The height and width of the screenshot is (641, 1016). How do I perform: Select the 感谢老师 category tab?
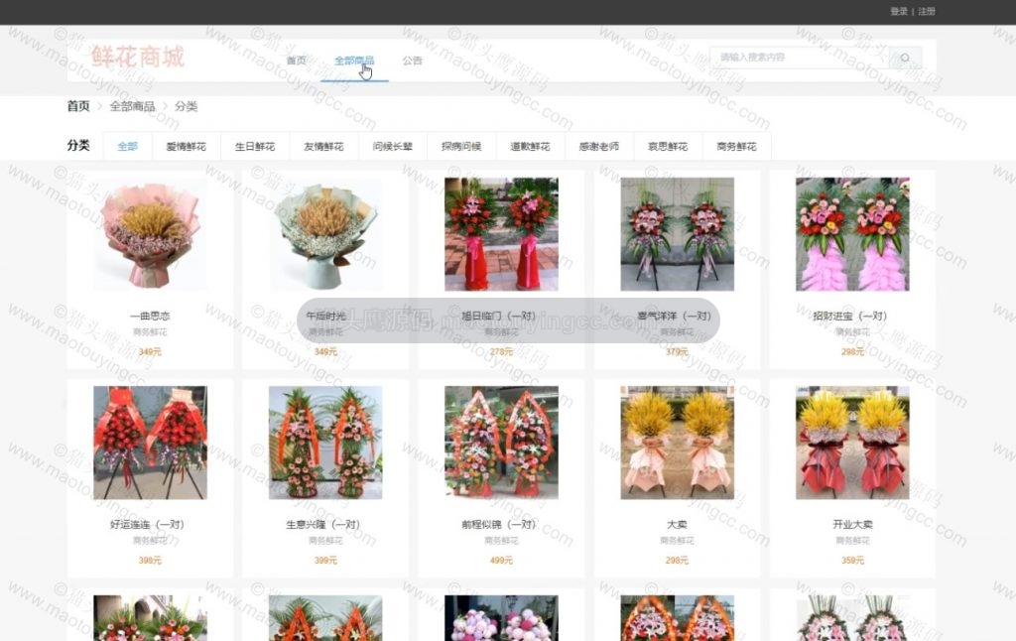tap(598, 147)
